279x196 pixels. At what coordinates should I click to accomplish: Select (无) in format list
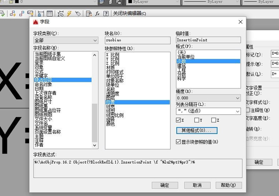(181, 52)
